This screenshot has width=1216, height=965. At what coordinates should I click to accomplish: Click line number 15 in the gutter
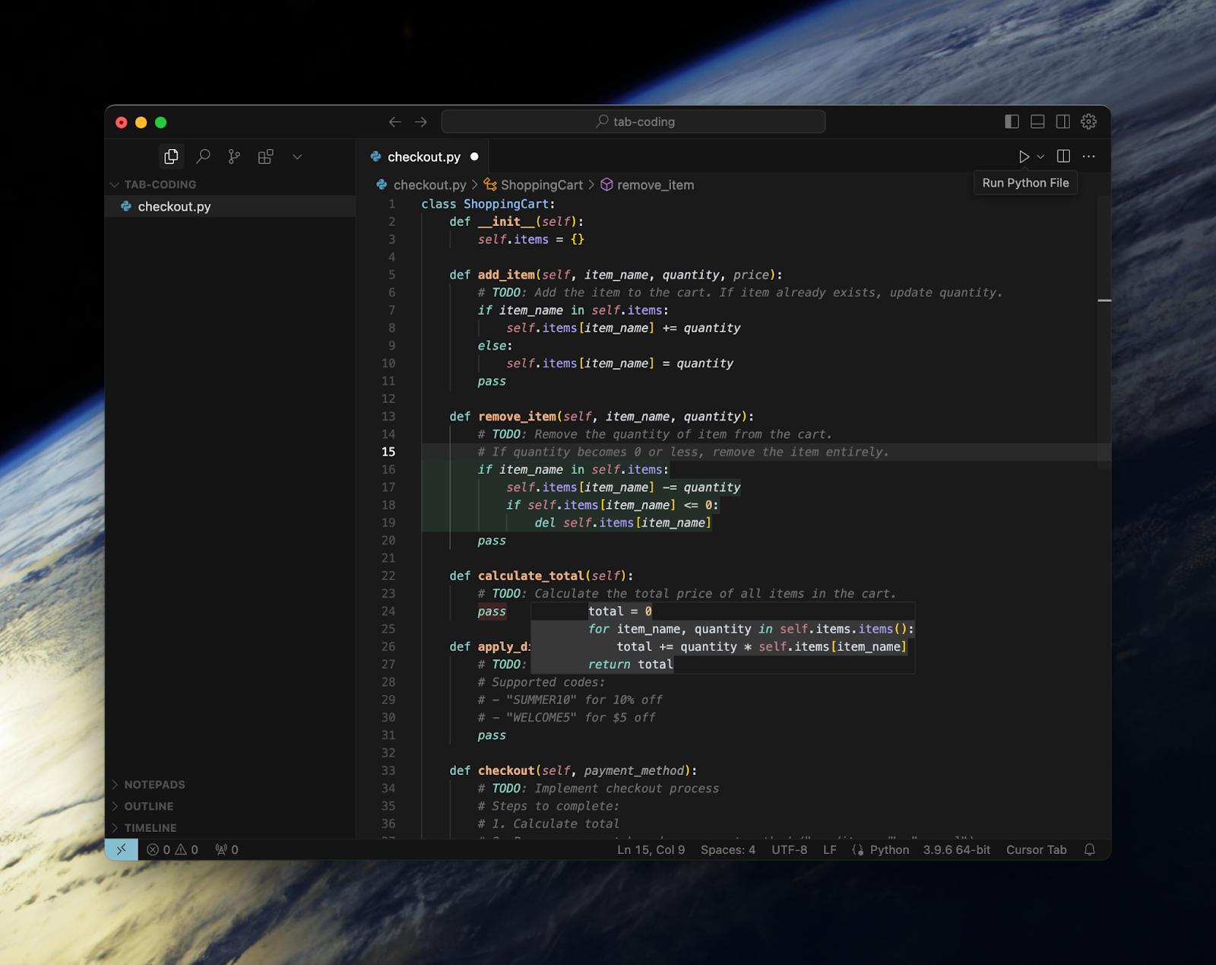pos(388,452)
